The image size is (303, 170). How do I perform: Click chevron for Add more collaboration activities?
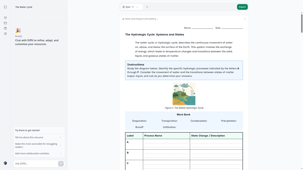pos(61,153)
